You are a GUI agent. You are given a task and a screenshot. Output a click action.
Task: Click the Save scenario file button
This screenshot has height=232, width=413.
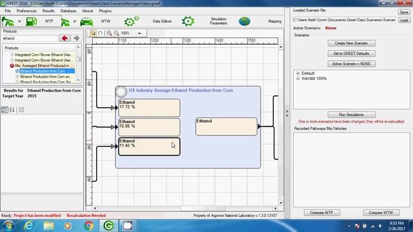pos(404,12)
